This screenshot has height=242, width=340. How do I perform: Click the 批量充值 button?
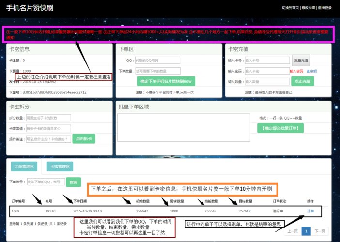click(301, 60)
